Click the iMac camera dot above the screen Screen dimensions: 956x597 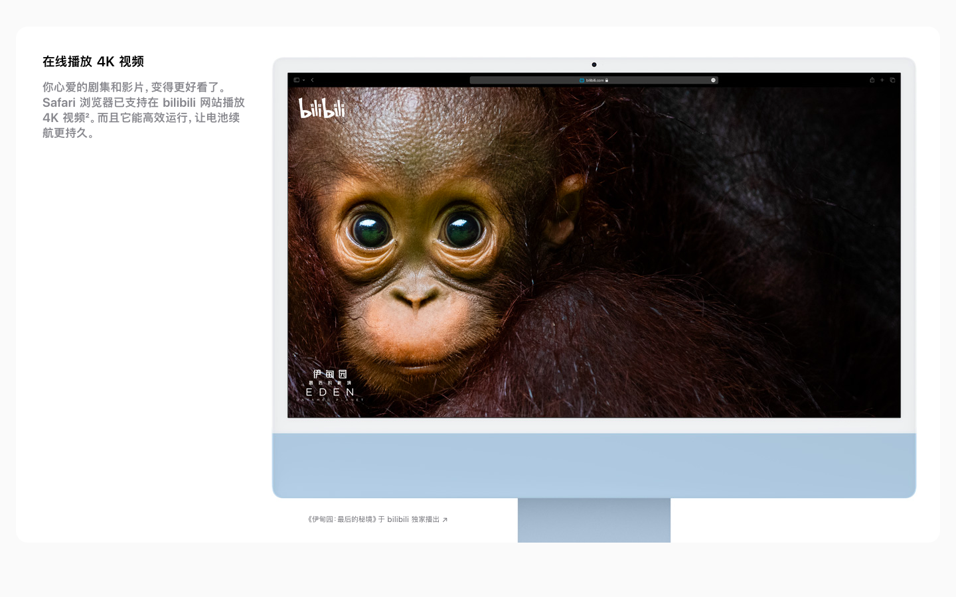[594, 65]
